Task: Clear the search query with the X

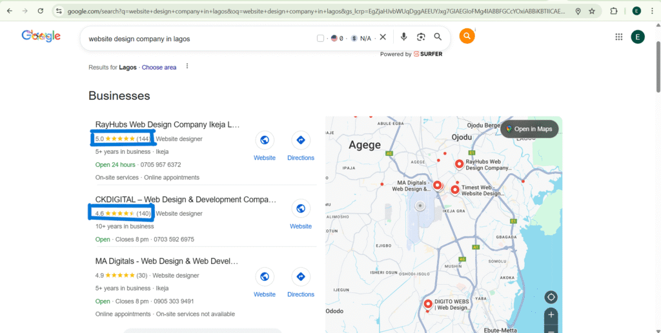Action: (x=383, y=37)
